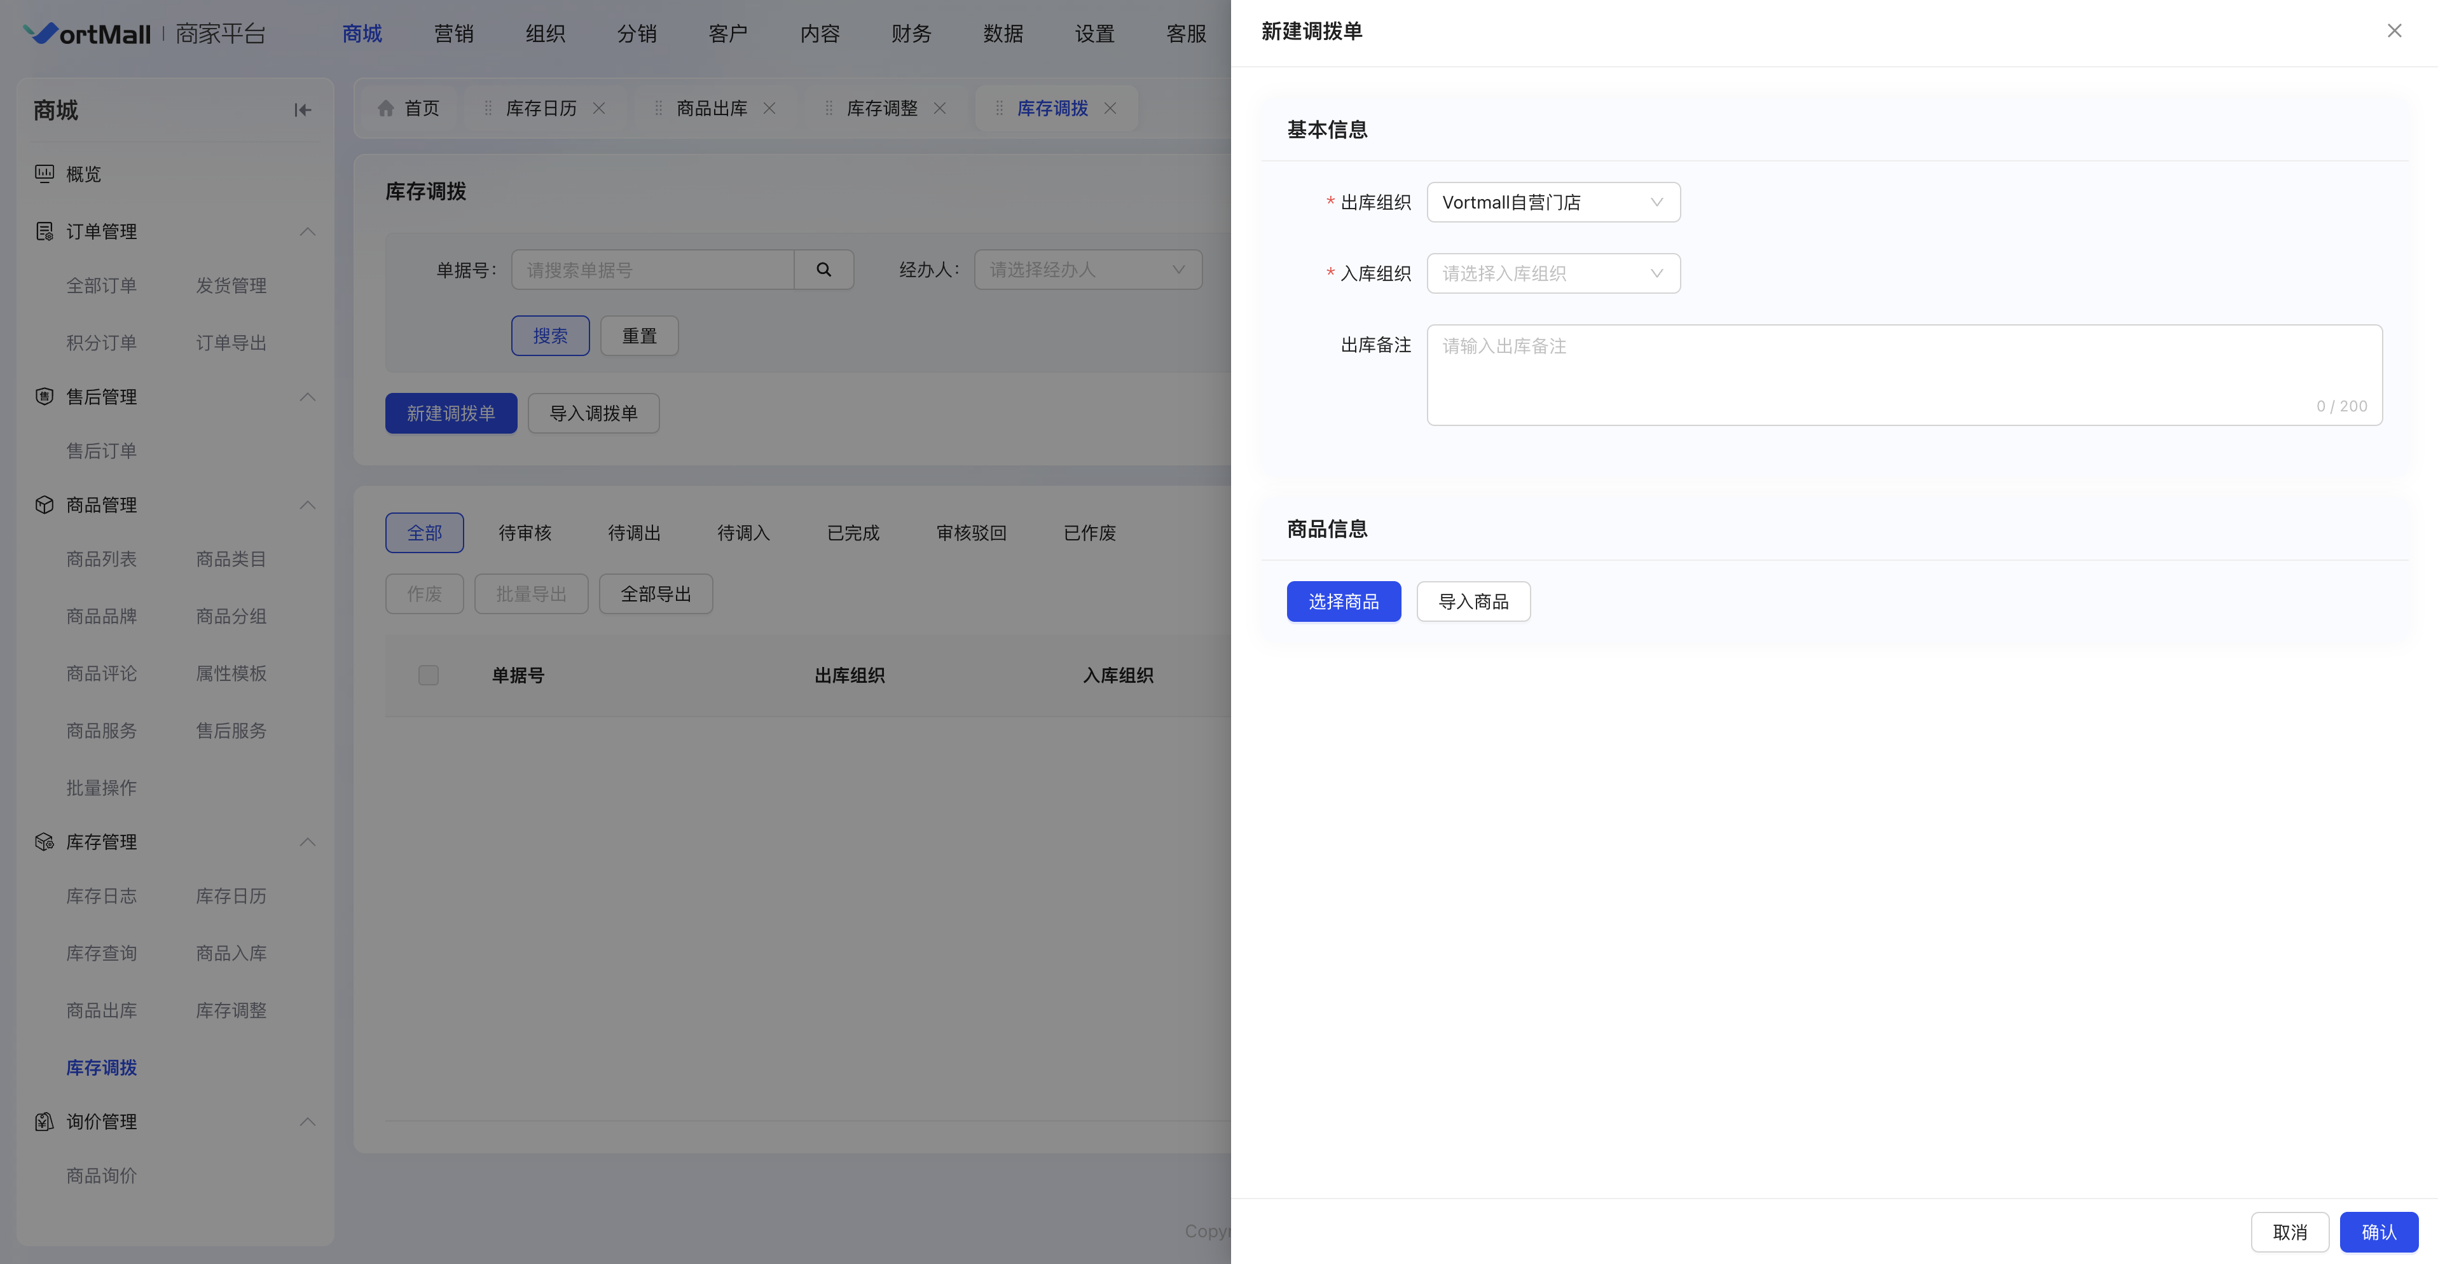2438x1264 pixels.
Task: Click the 导入商品 button
Action: [x=1473, y=601]
